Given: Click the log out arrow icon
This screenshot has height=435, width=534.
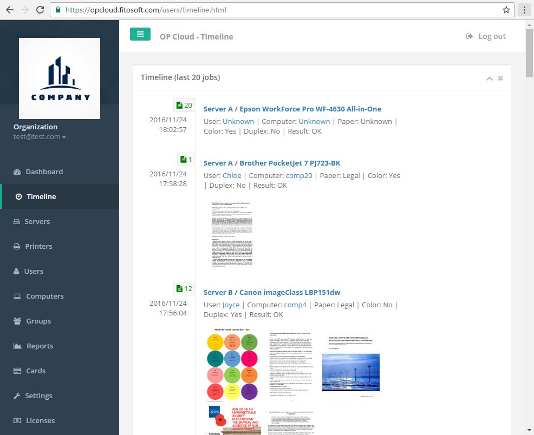Looking at the screenshot, I should click(x=470, y=36).
